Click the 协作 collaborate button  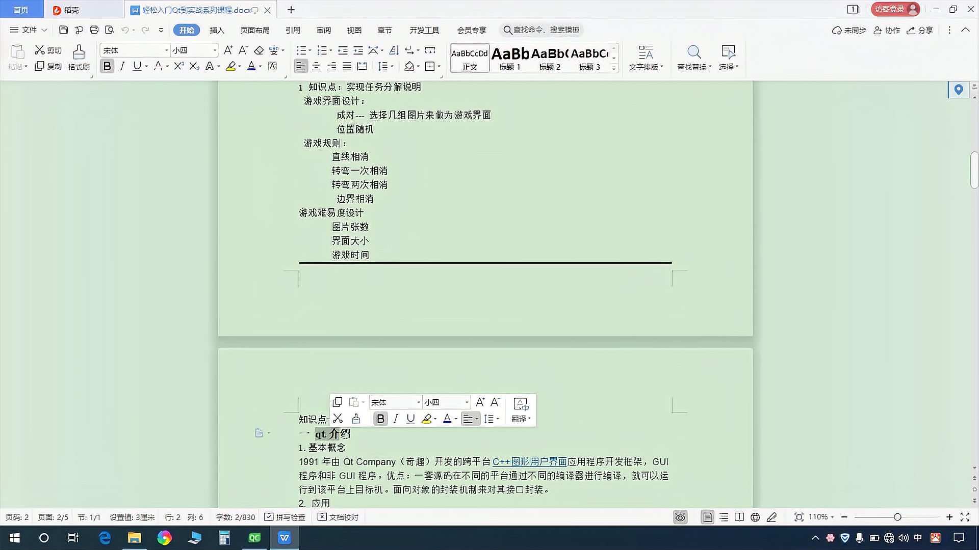point(887,30)
